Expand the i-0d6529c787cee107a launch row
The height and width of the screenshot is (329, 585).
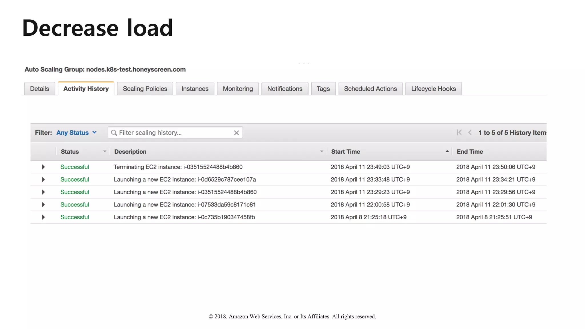click(43, 180)
